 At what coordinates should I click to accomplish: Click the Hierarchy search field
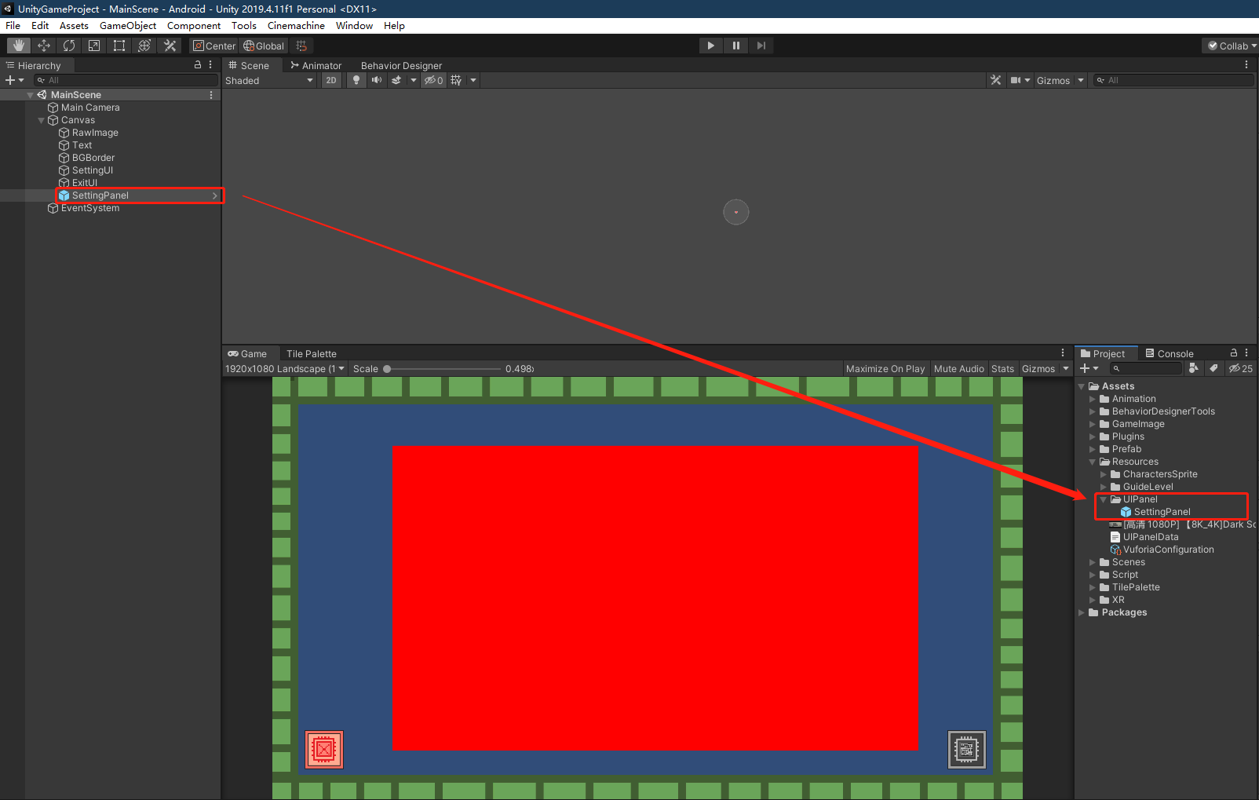pyautogui.click(x=126, y=80)
